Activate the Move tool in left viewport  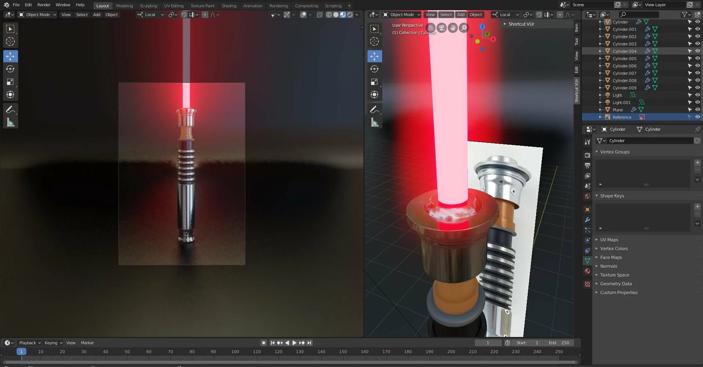coord(10,56)
